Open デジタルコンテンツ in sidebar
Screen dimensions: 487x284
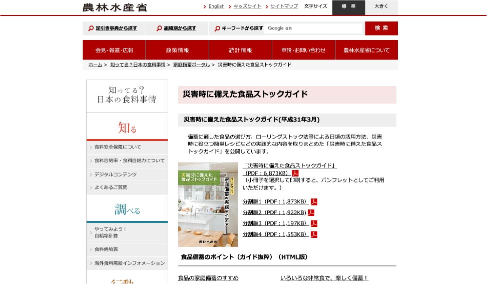coord(127,174)
